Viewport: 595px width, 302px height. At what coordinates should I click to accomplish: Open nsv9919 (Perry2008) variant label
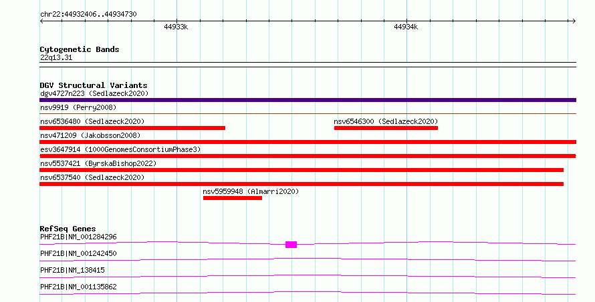pos(78,107)
